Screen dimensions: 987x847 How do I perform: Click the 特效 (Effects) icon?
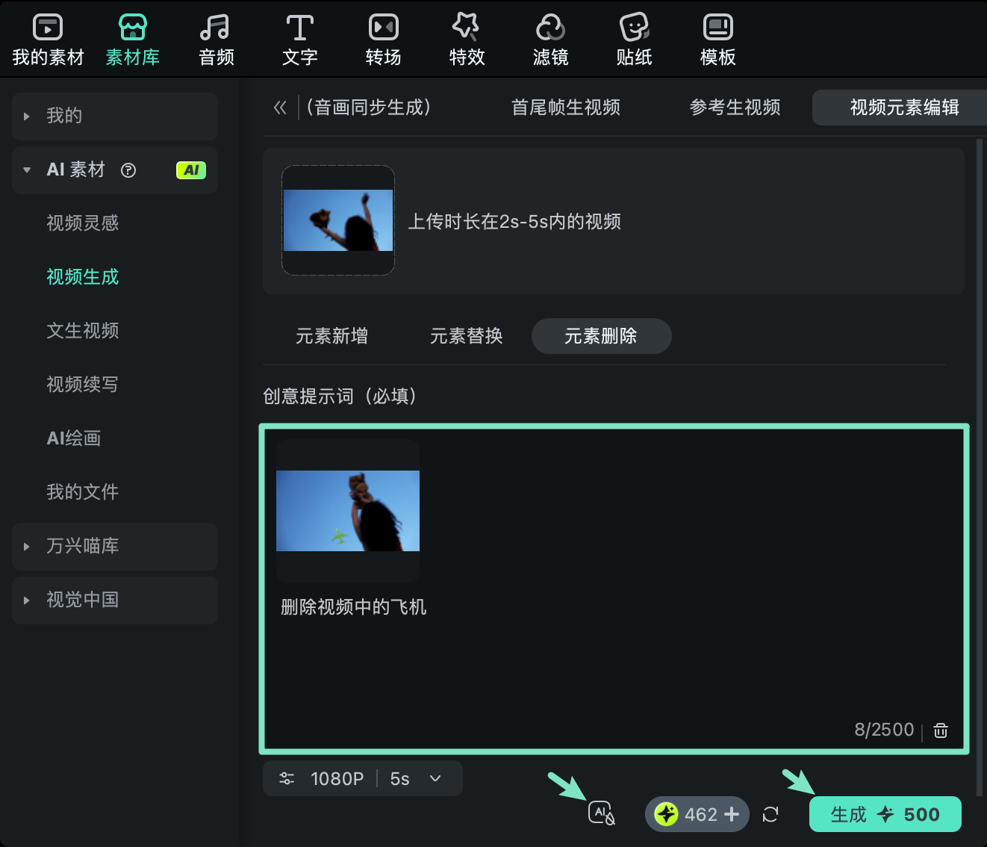[x=467, y=37]
